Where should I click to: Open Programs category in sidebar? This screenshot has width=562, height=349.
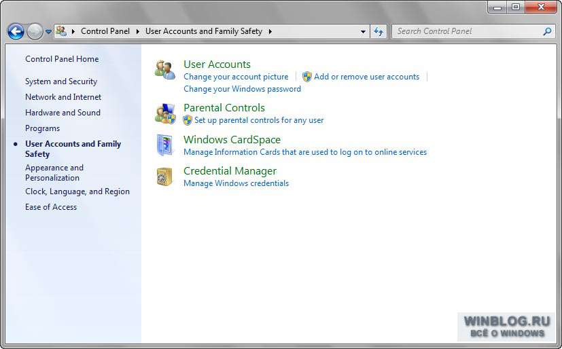(42, 128)
